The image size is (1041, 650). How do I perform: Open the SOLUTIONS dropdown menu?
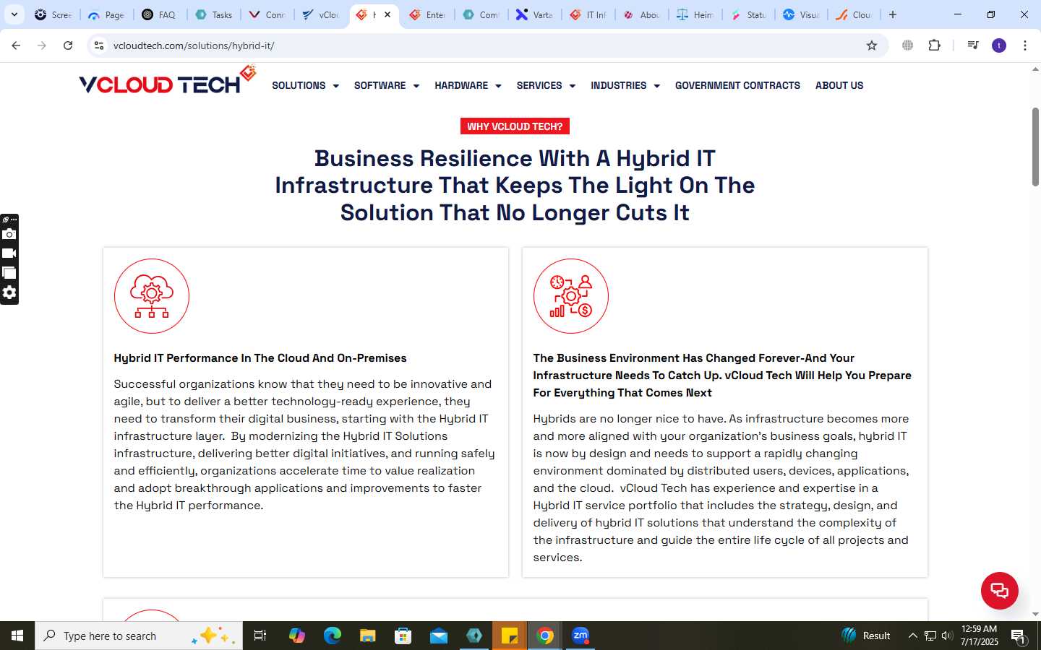[305, 85]
